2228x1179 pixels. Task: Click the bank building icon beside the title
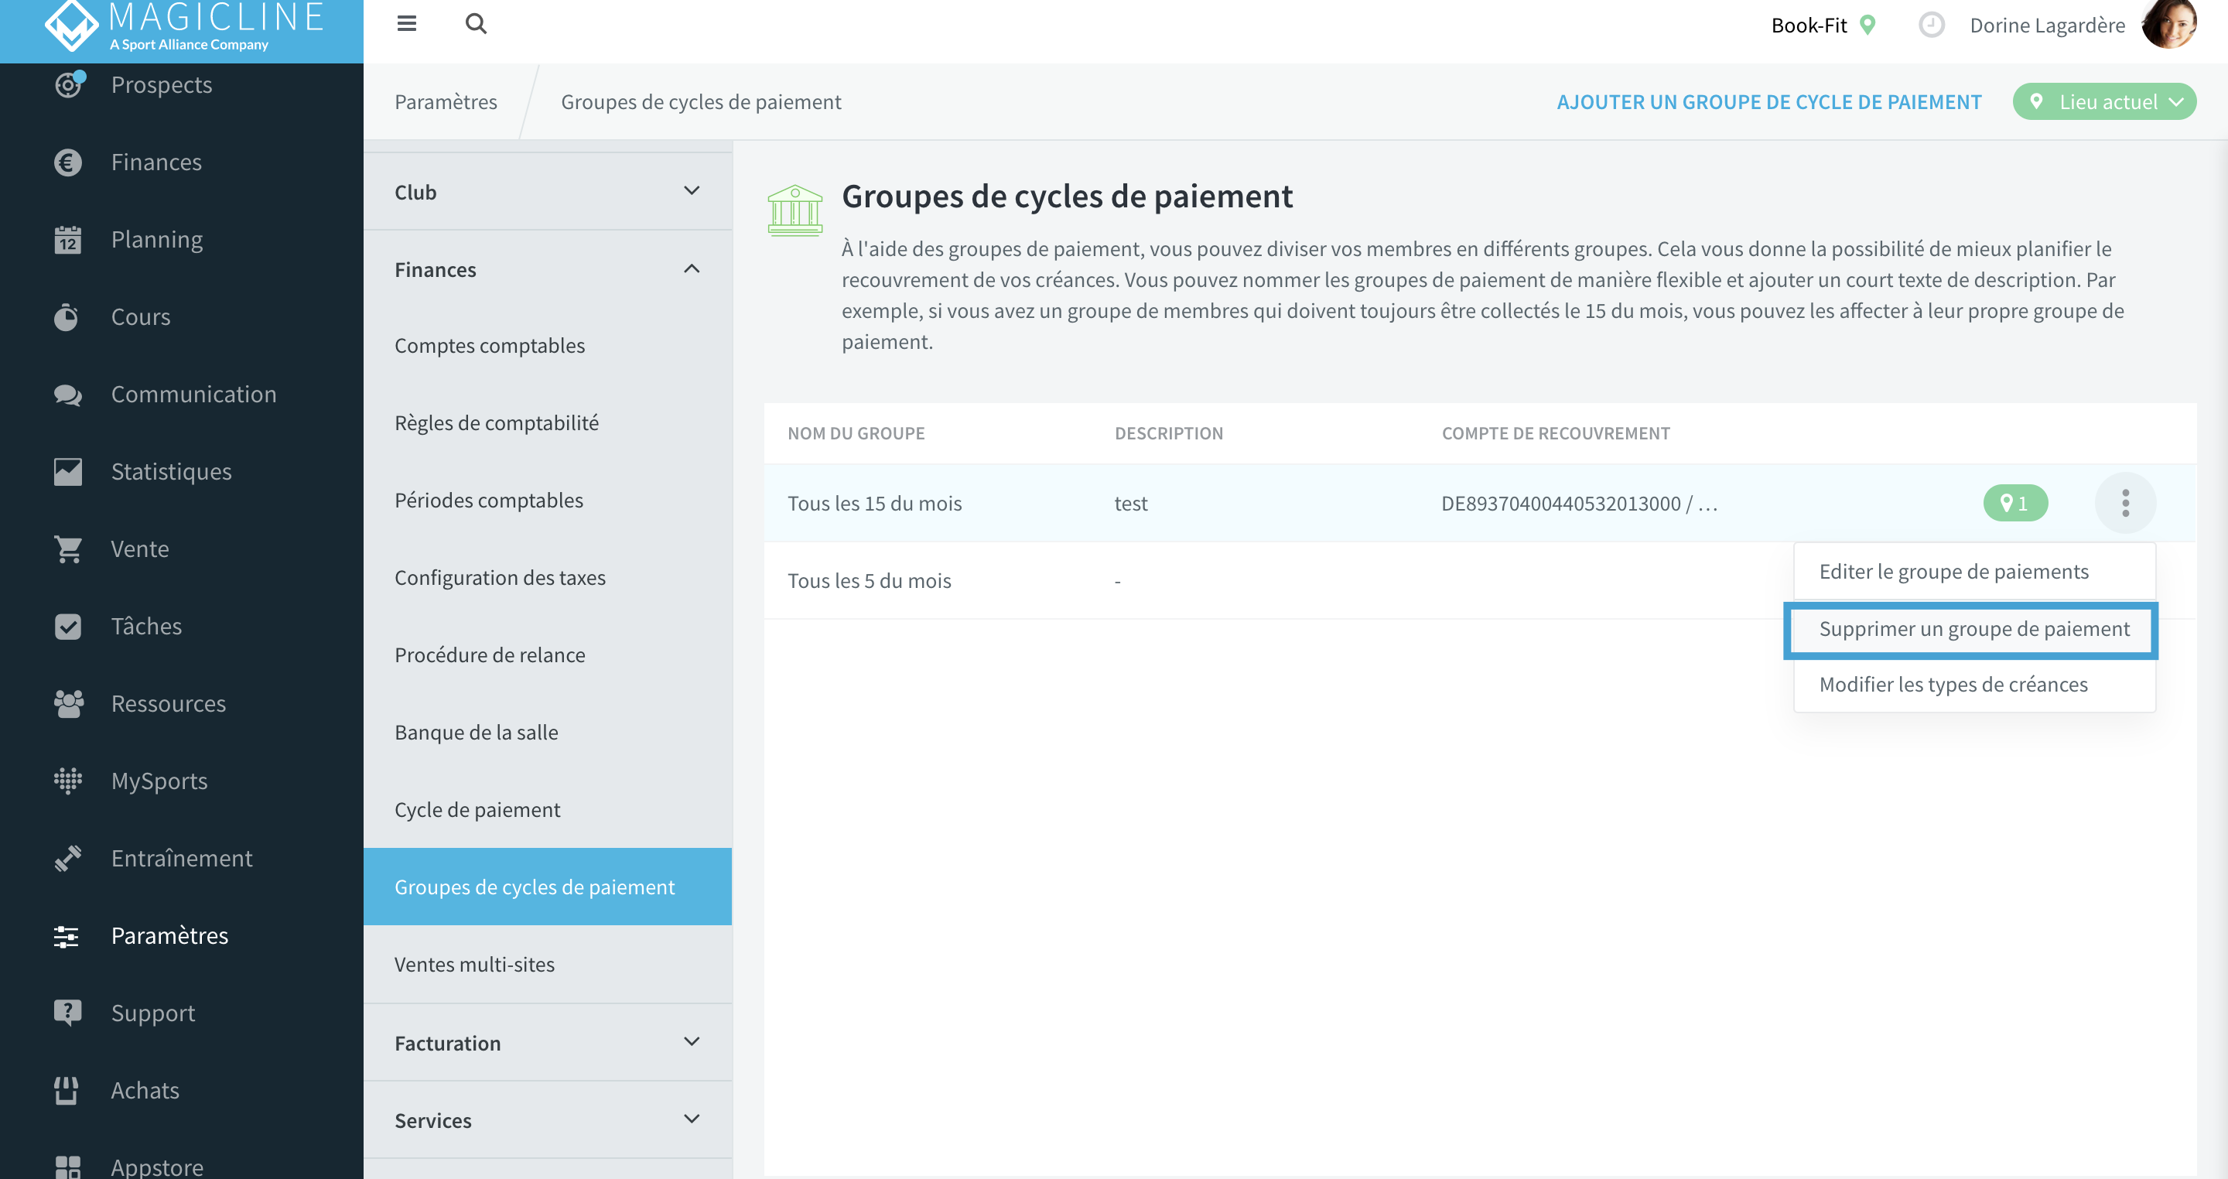click(x=794, y=210)
